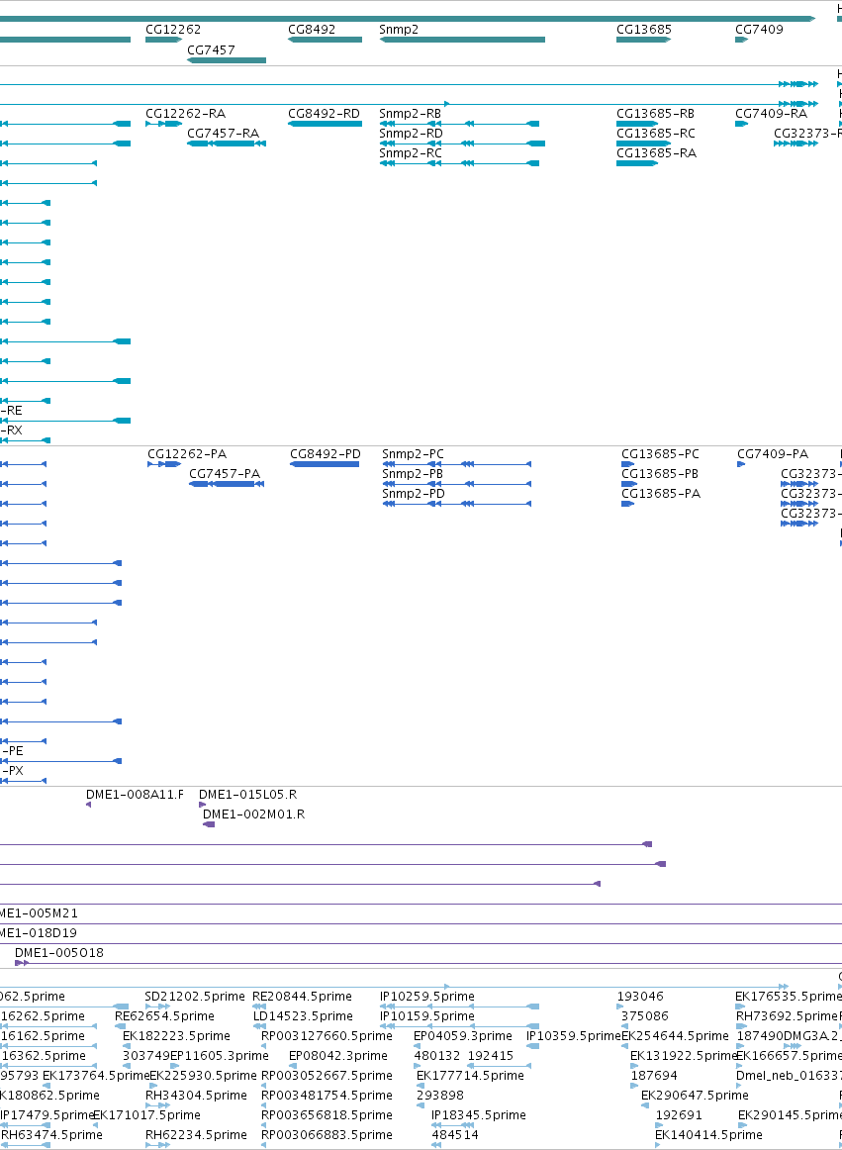
Task: Open the Snmp2 gene feature label
Action: point(399,30)
